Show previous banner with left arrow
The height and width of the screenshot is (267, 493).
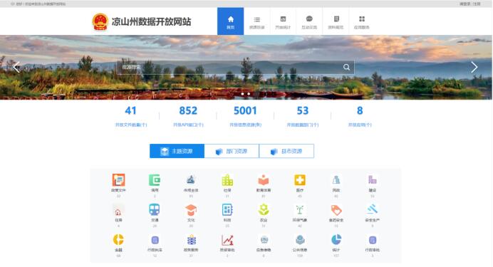pos(16,67)
